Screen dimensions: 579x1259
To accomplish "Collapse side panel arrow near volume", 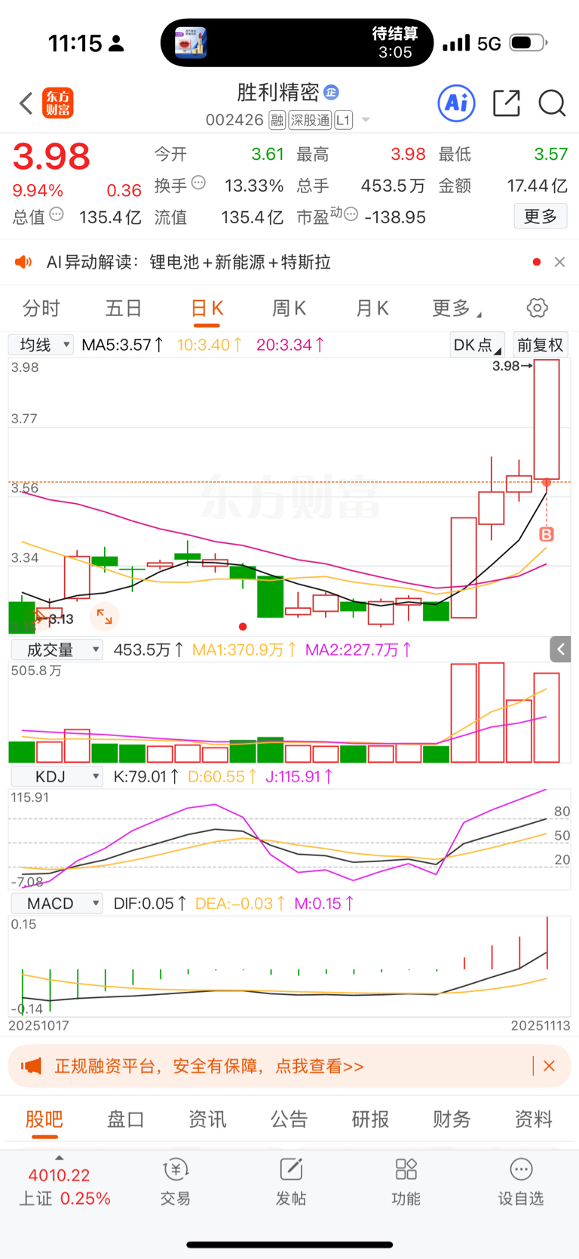I will click(560, 649).
